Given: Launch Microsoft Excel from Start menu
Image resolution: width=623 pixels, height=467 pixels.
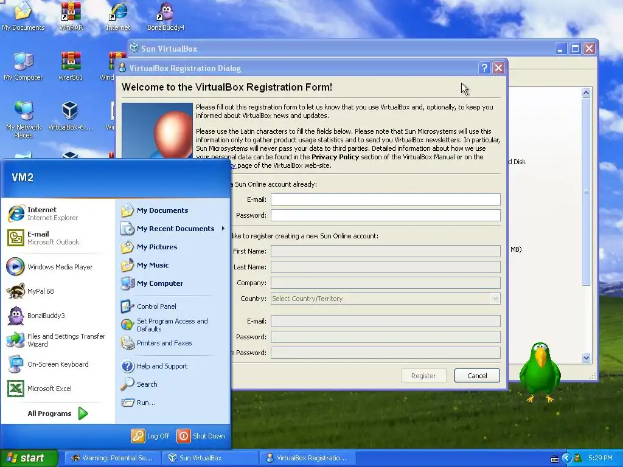Looking at the screenshot, I should pyautogui.click(x=58, y=389).
